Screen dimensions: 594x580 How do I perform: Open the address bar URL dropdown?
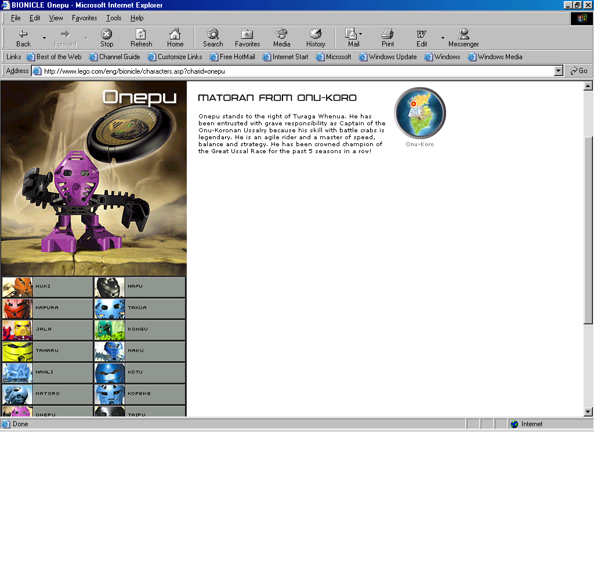coord(559,71)
